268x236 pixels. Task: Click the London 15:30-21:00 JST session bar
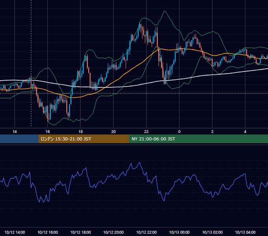pos(84,139)
